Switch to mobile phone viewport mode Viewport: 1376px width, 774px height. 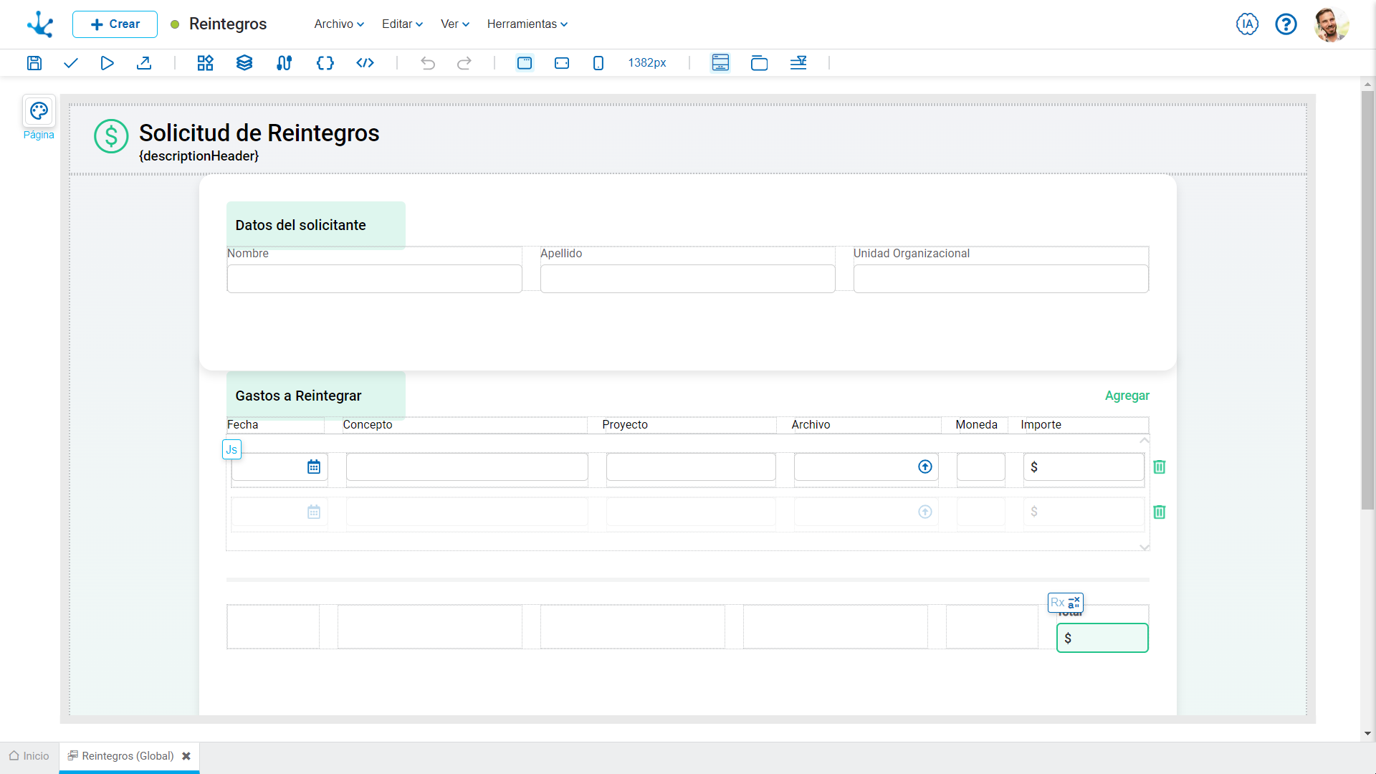point(598,63)
